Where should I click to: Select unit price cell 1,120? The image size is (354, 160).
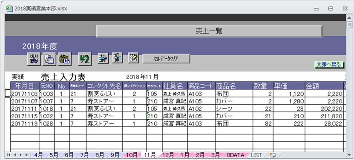pyautogui.click(x=289, y=94)
